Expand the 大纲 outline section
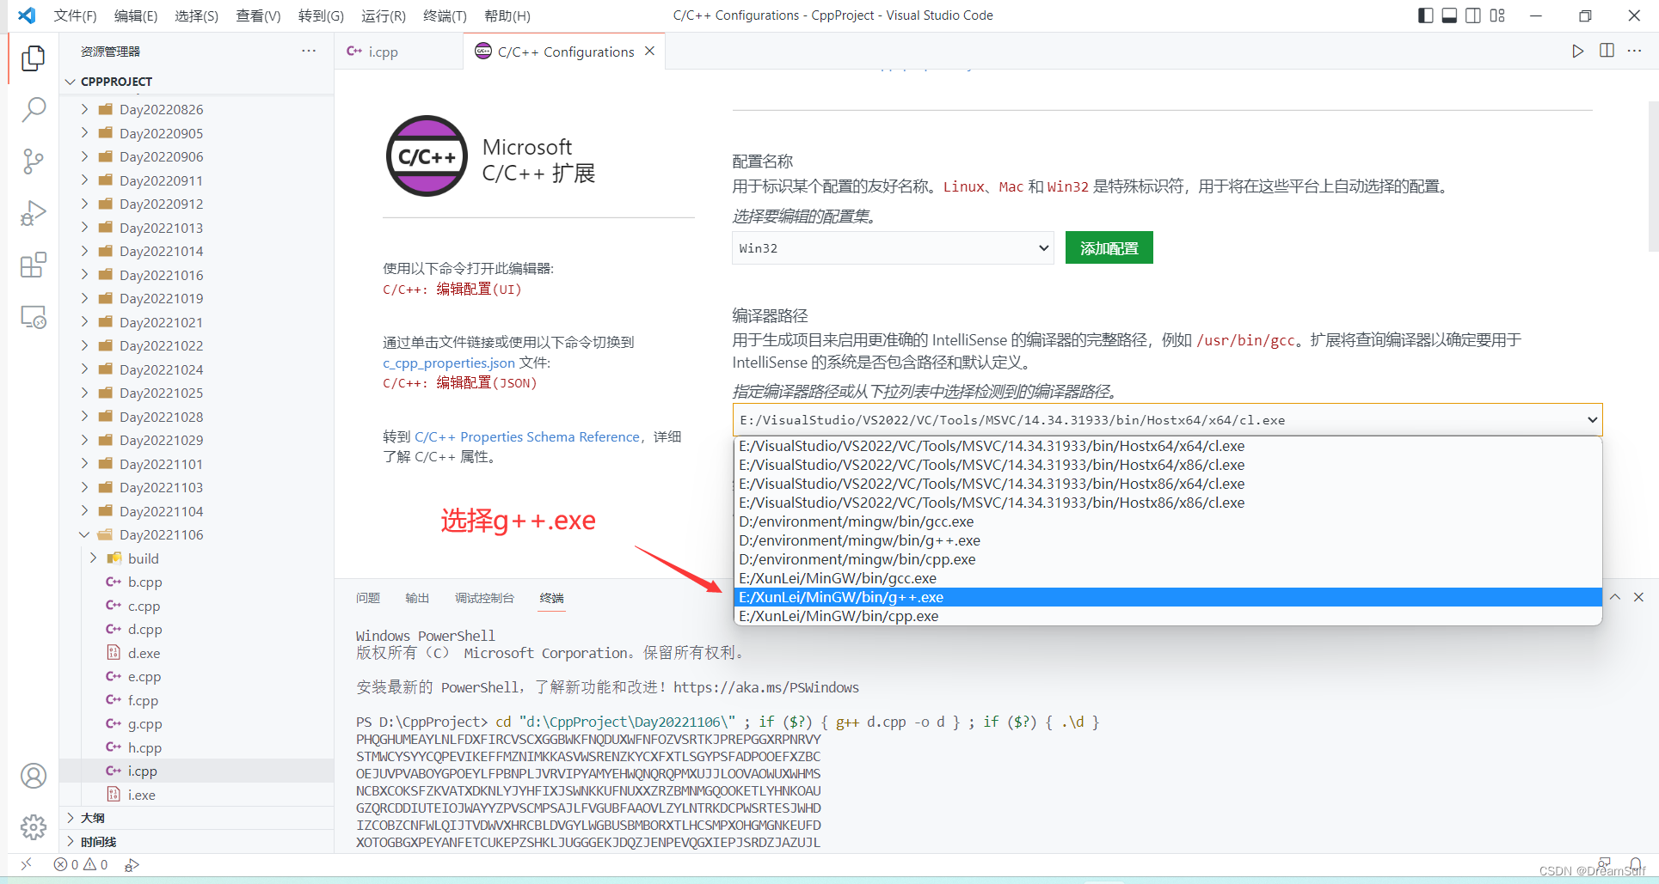This screenshot has height=884, width=1659. (71, 818)
